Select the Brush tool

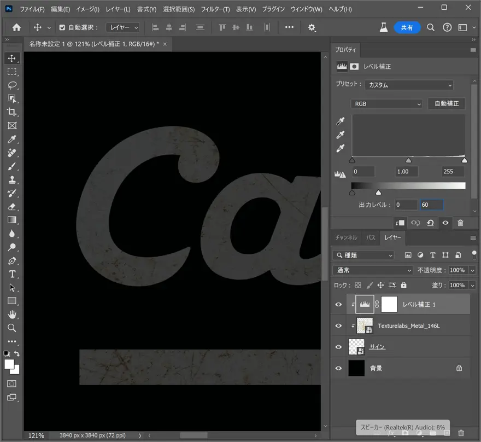pos(11,166)
